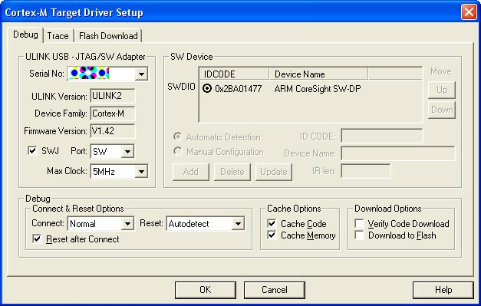The width and height of the screenshot is (481, 306).
Task: Open the Serial No dropdown
Action: [x=141, y=74]
